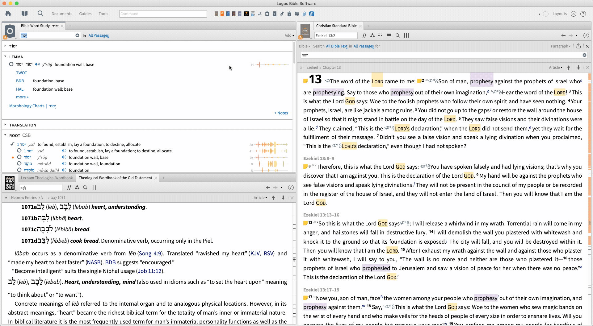Image resolution: width=593 pixels, height=326 pixels.
Task: Click the Ezekiel breadcrumb in CSB panel
Action: (x=312, y=68)
